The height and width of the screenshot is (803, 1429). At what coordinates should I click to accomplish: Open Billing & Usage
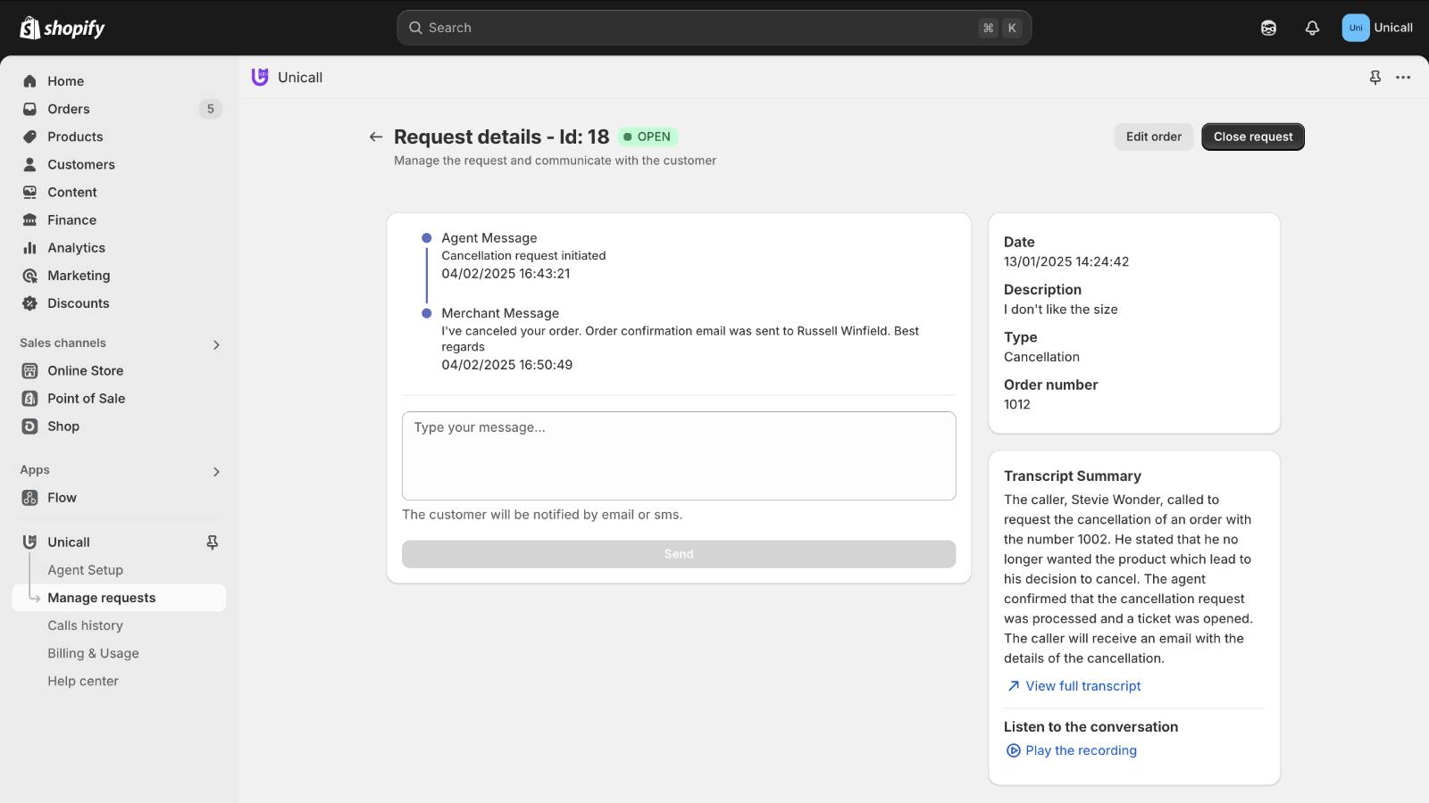93,653
